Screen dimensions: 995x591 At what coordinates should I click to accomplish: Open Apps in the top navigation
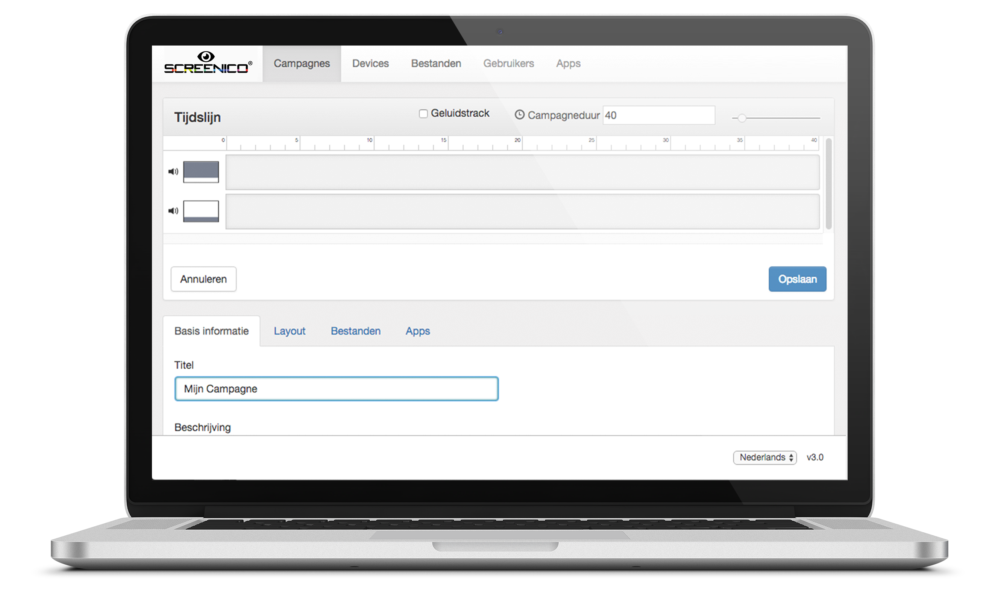pyautogui.click(x=568, y=63)
